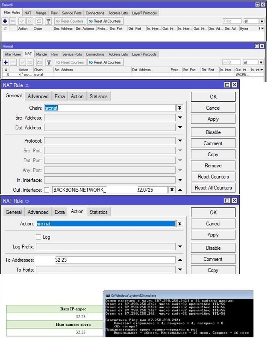This screenshot has height=338, width=267.
Task: Click the remove minus icon in the NAT toolbar
Action: [13, 62]
